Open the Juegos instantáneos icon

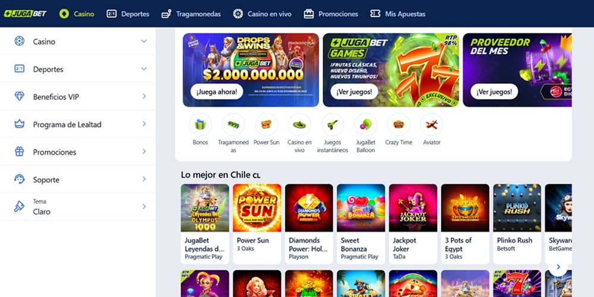click(x=332, y=125)
